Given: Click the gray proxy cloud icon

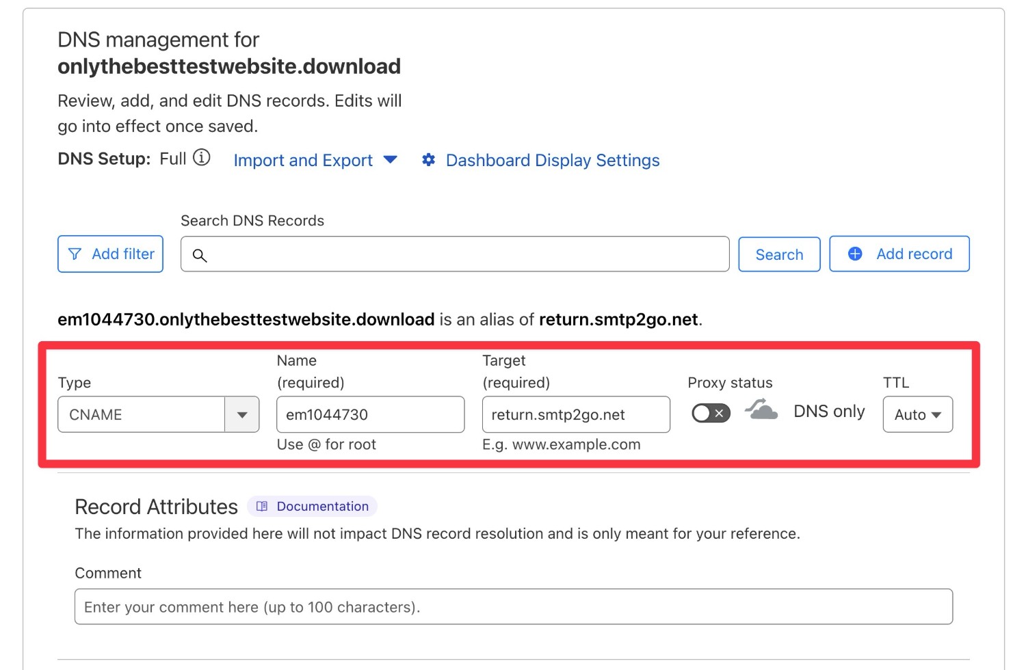Looking at the screenshot, I should point(761,410).
